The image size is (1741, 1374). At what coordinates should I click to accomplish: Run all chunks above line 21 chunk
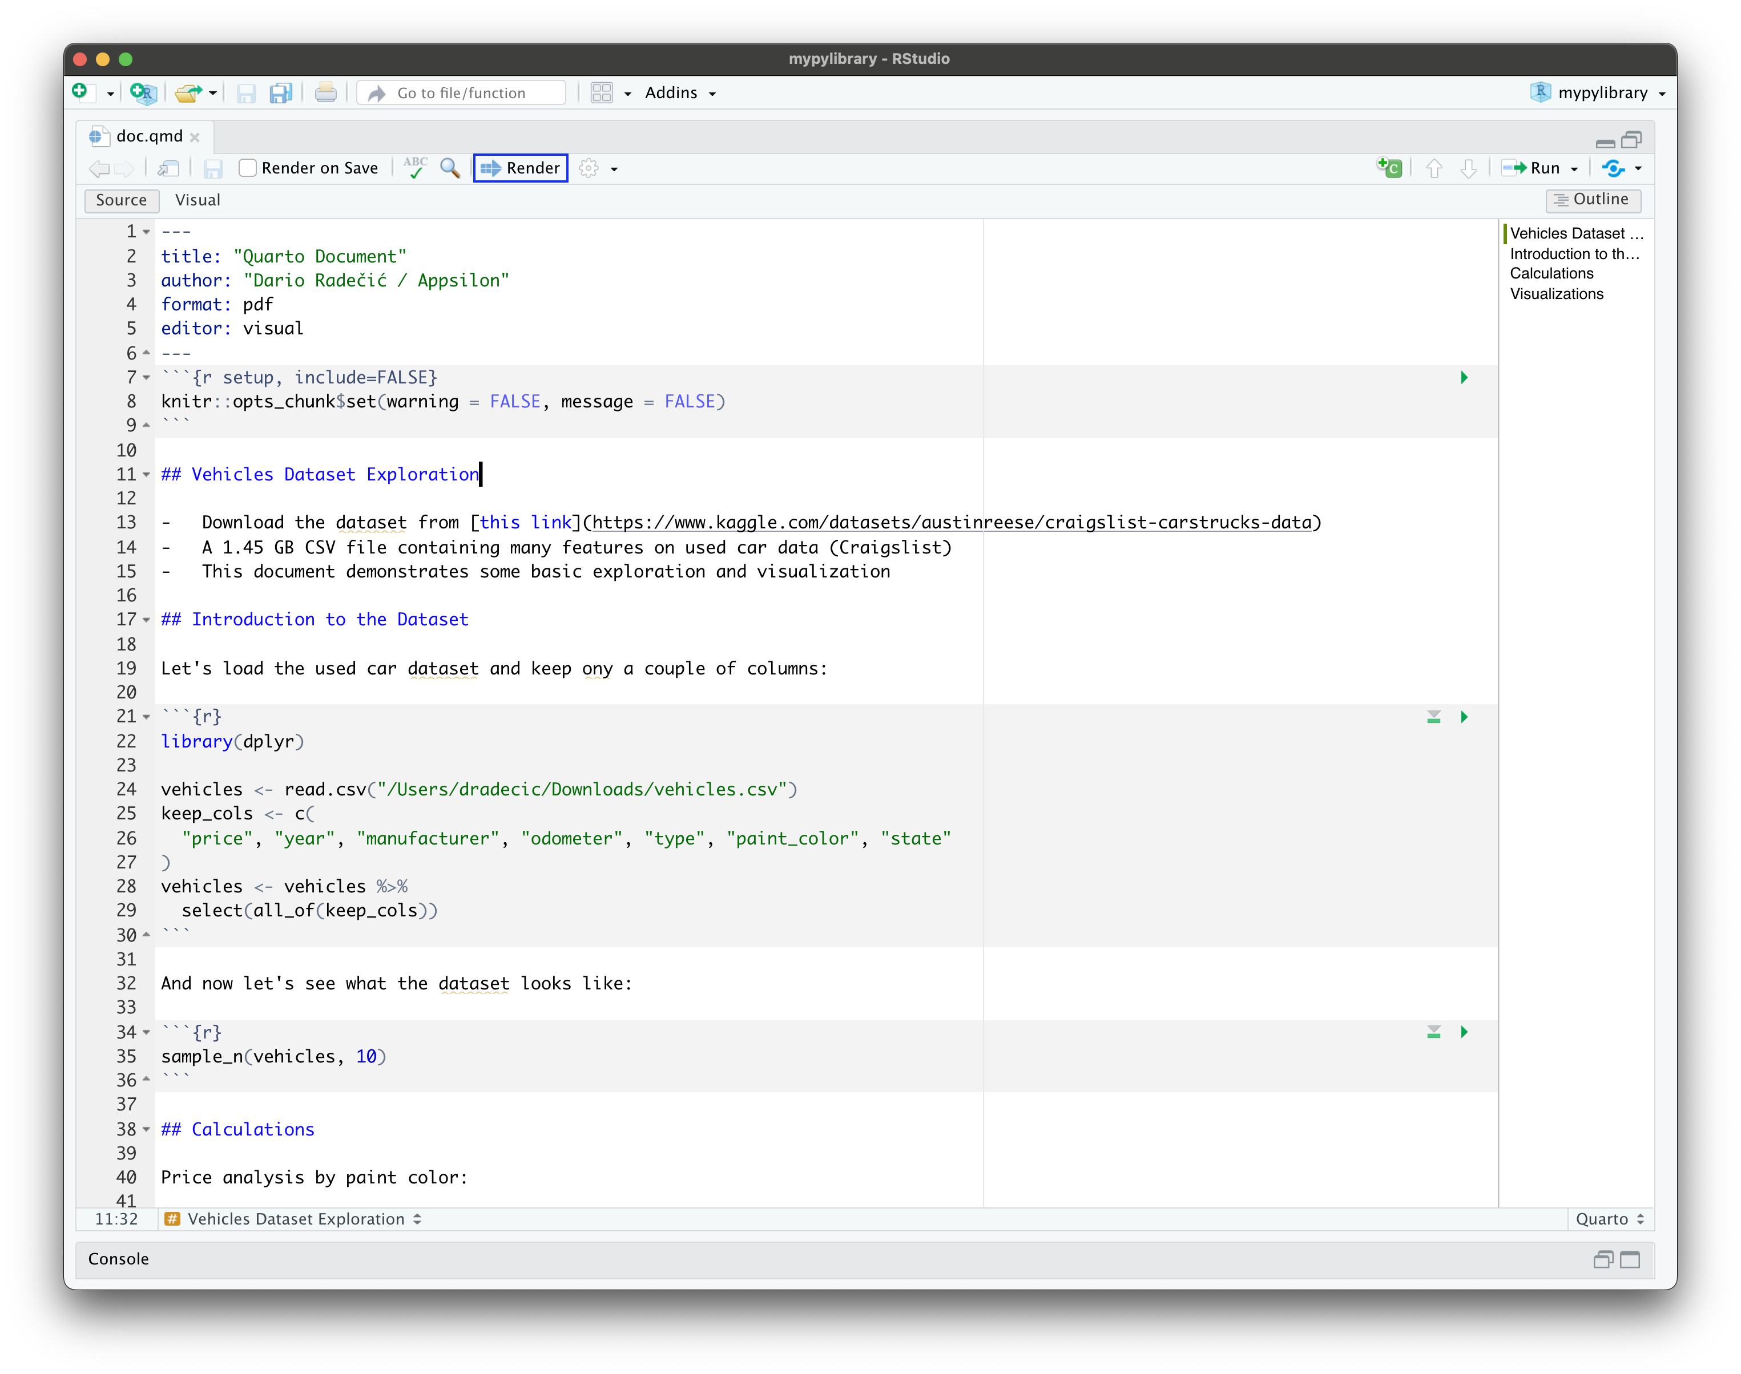(1434, 717)
